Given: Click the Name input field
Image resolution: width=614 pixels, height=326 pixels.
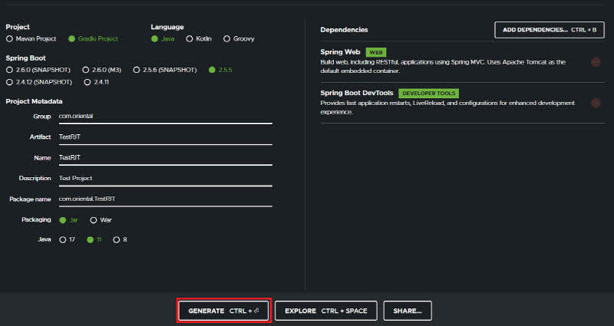Looking at the screenshot, I should 165,158.
